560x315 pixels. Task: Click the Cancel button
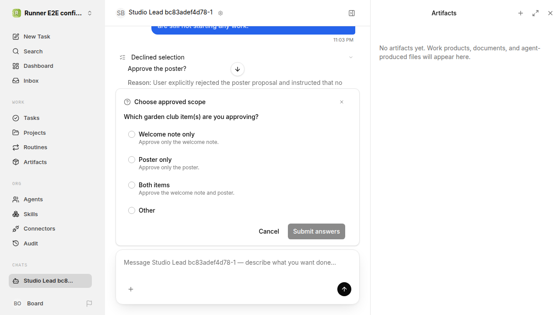click(269, 231)
